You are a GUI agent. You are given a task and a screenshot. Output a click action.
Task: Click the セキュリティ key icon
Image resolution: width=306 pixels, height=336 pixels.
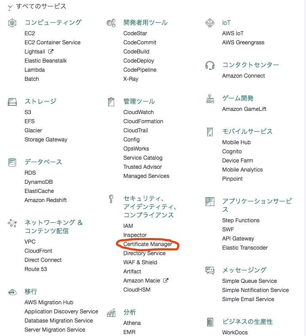pyautogui.click(x=111, y=198)
